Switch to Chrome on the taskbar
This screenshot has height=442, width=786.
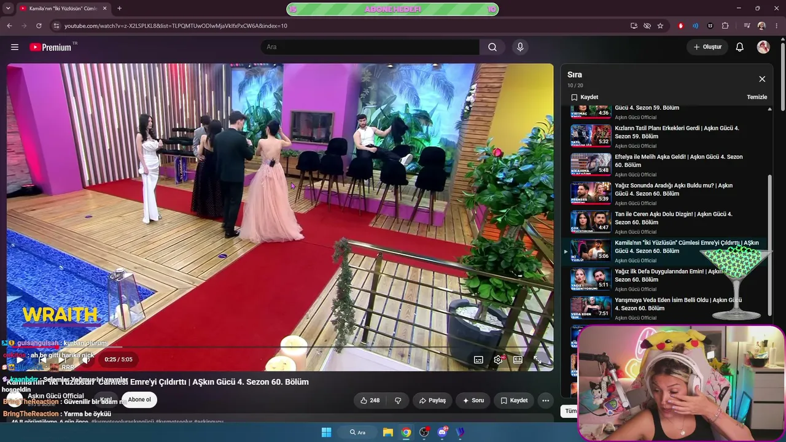(x=406, y=432)
